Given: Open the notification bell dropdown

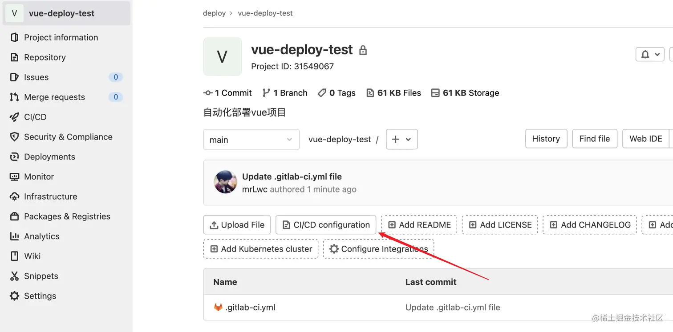Looking at the screenshot, I should point(649,54).
